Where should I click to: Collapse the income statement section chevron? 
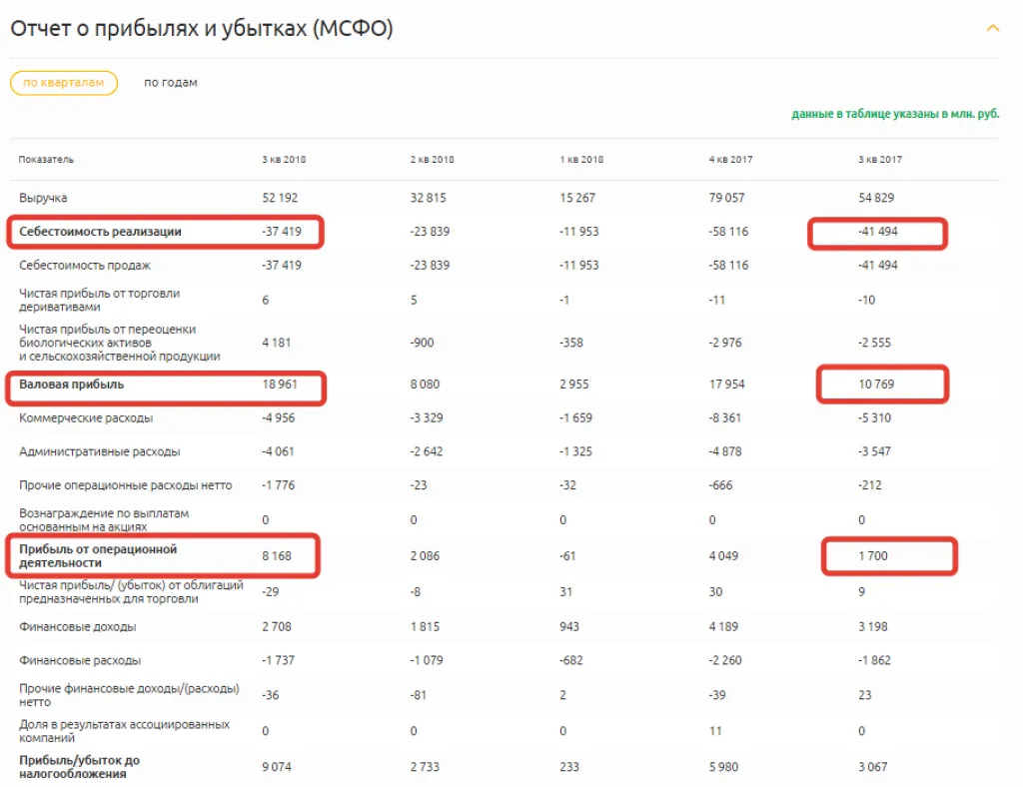[x=992, y=29]
